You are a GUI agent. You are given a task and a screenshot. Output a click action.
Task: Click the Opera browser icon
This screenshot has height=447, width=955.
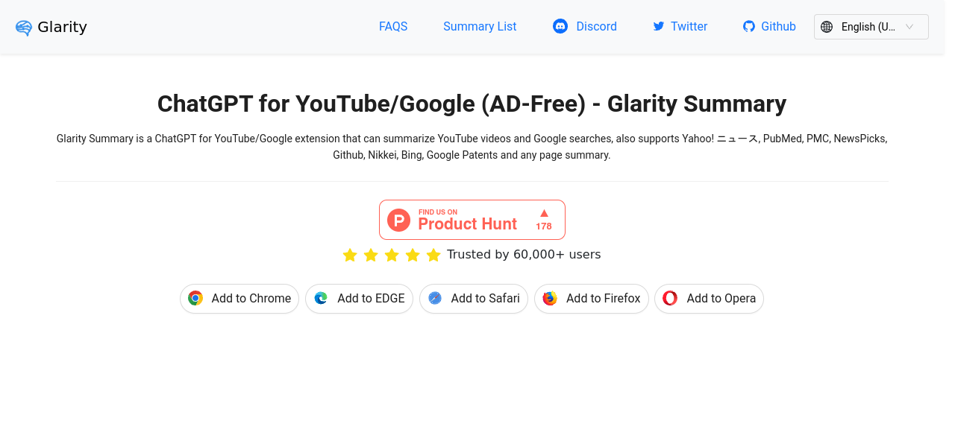pos(670,298)
